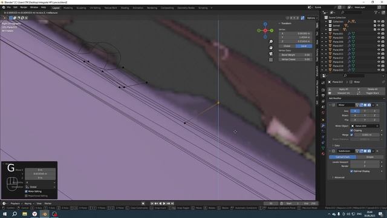Click the Toggle Stack button

(372, 93)
